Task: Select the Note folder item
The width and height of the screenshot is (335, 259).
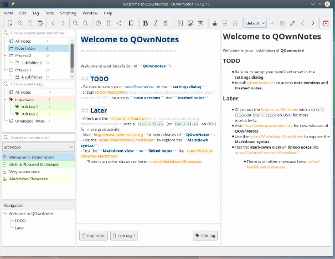Action: pos(38,48)
